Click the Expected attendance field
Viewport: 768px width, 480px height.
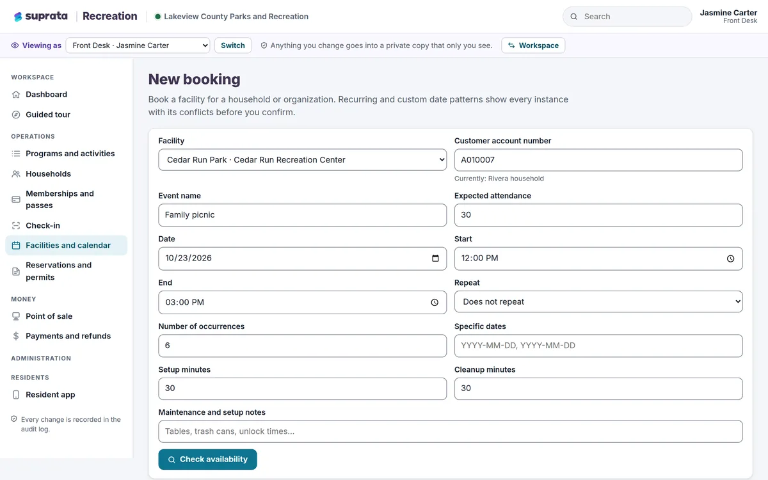(598, 215)
